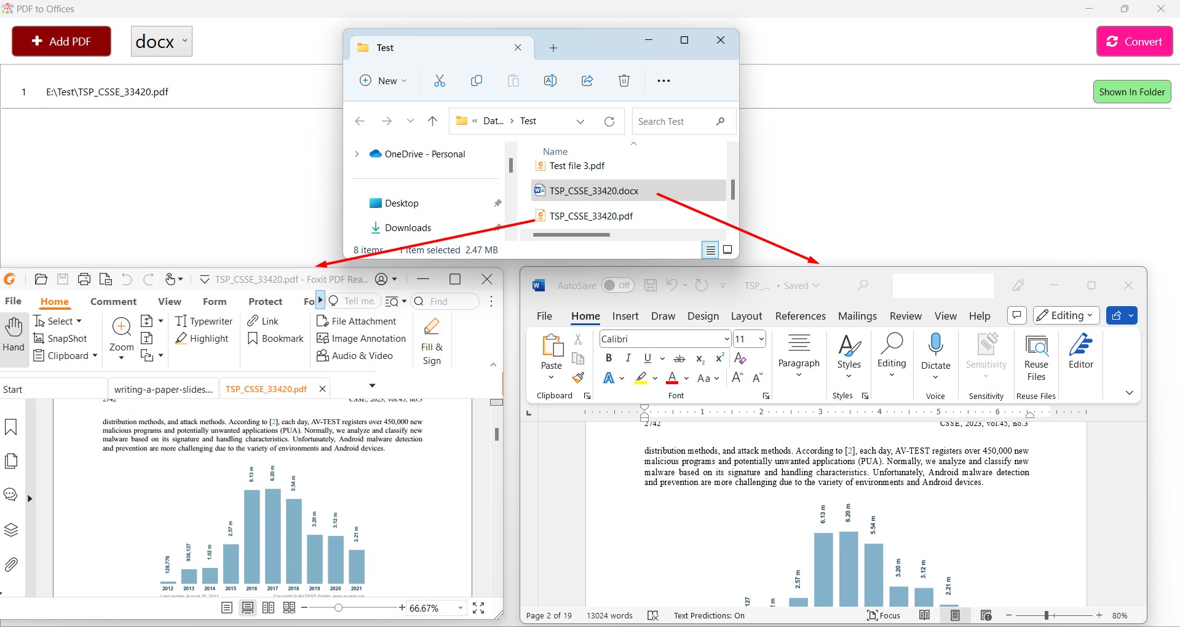
Task: Toggle Bold formatting in Word
Action: tap(609, 358)
